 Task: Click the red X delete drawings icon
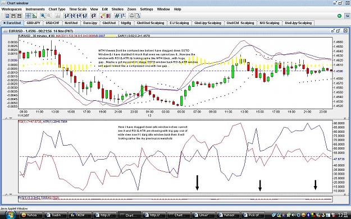pos(108,16)
